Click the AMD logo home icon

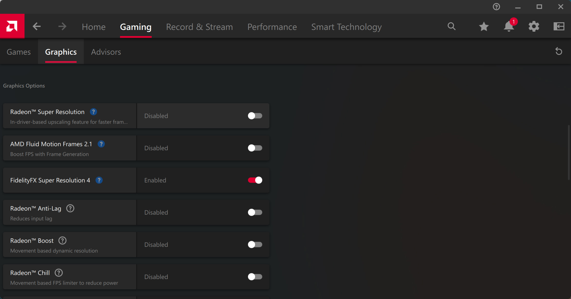pyautogui.click(x=12, y=26)
